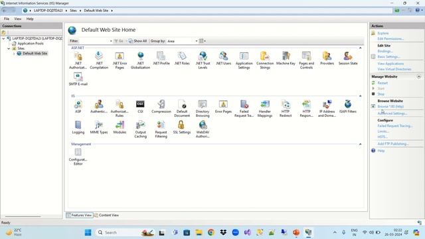Collapse the ASP.NET group section
Image resolution: width=425 pixels, height=239 pixels.
pyautogui.click(x=360, y=48)
